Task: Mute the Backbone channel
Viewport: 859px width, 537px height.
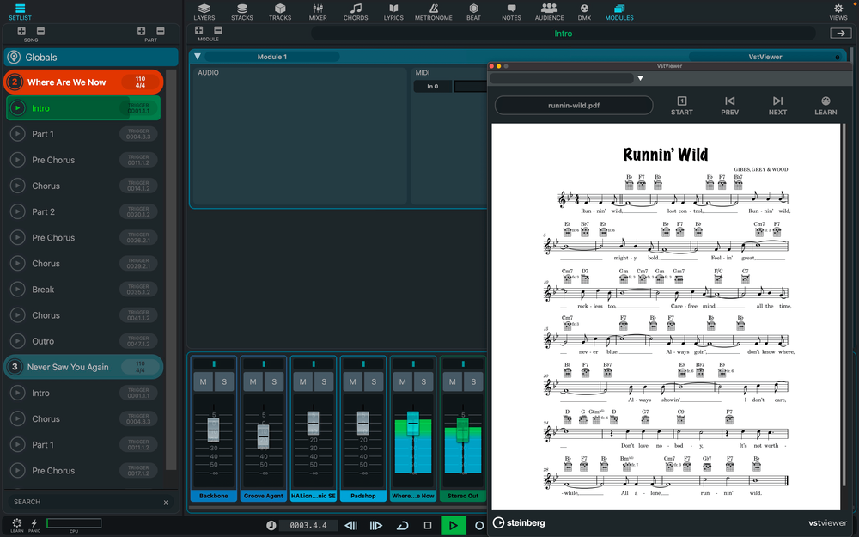Action: [x=202, y=380]
